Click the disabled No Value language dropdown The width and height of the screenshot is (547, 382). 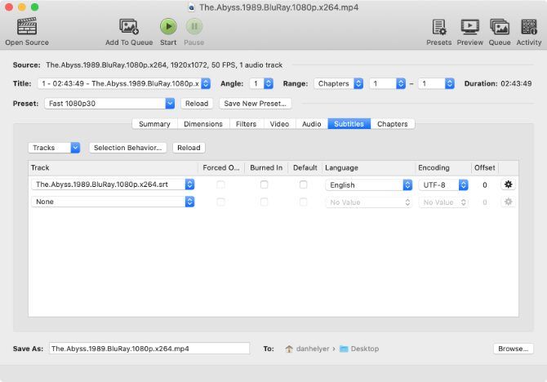(x=369, y=202)
